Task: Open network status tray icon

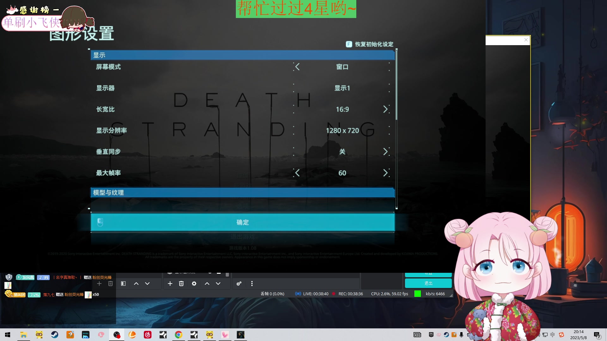Action: (x=545, y=335)
